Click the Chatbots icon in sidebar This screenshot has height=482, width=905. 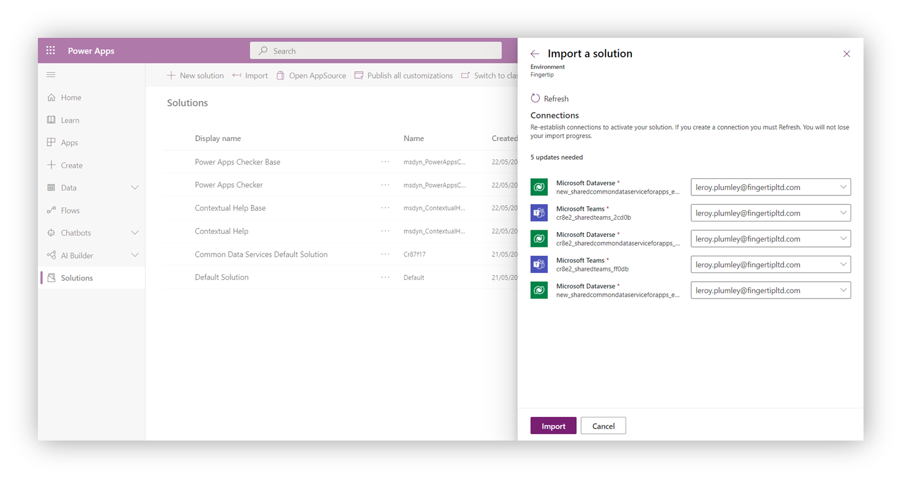point(52,233)
